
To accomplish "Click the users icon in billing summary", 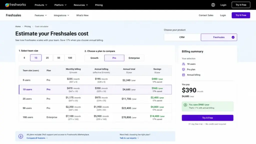I will [x=183, y=64].
